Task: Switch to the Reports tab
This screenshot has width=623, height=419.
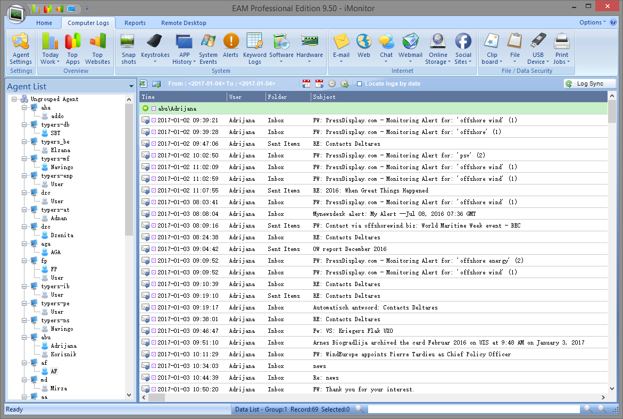Action: click(x=135, y=23)
